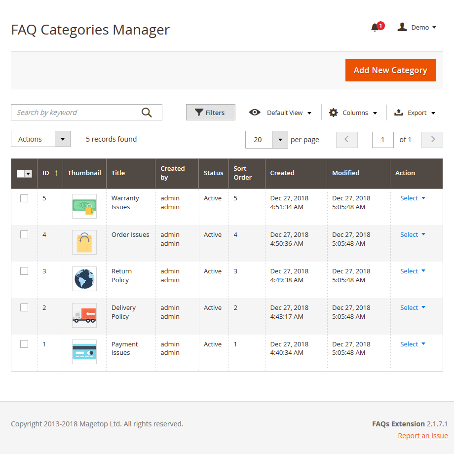
Task: Open the Select menu for Order Issues
Action: [x=413, y=234]
